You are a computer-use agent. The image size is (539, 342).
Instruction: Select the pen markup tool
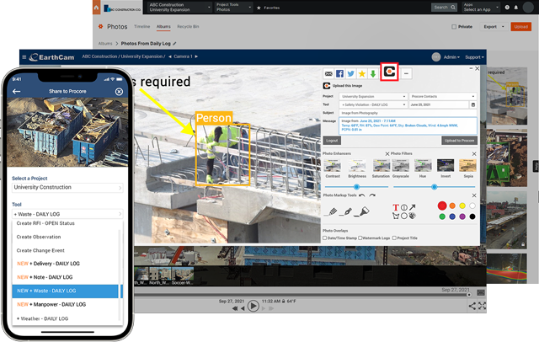(x=346, y=211)
